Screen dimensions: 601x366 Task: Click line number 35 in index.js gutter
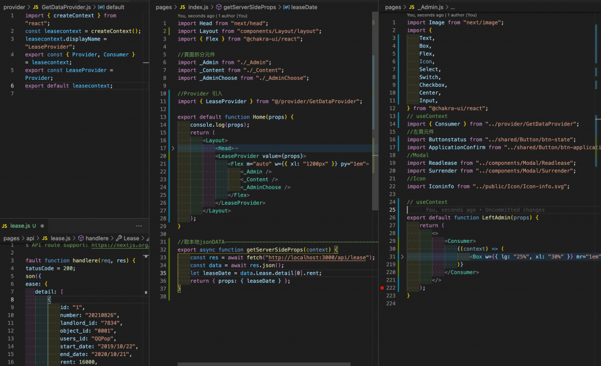coord(163,273)
